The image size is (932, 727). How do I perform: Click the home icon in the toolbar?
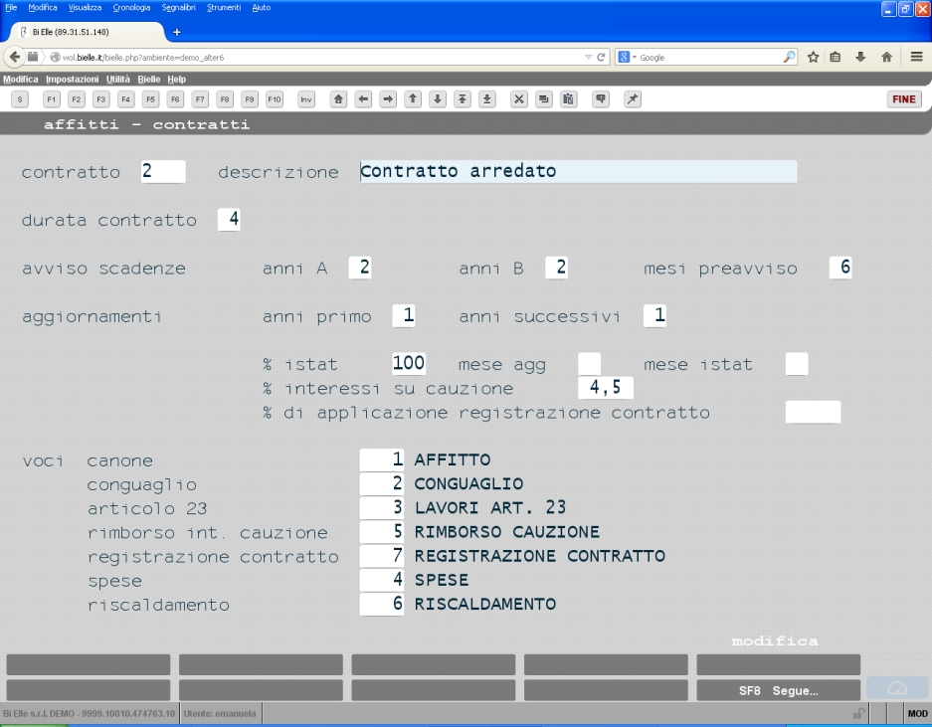(x=339, y=99)
